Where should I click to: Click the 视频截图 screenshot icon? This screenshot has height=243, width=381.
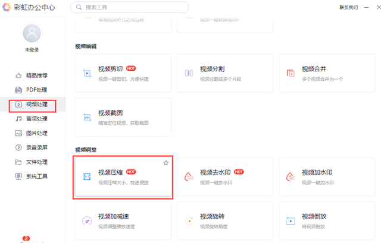87,117
